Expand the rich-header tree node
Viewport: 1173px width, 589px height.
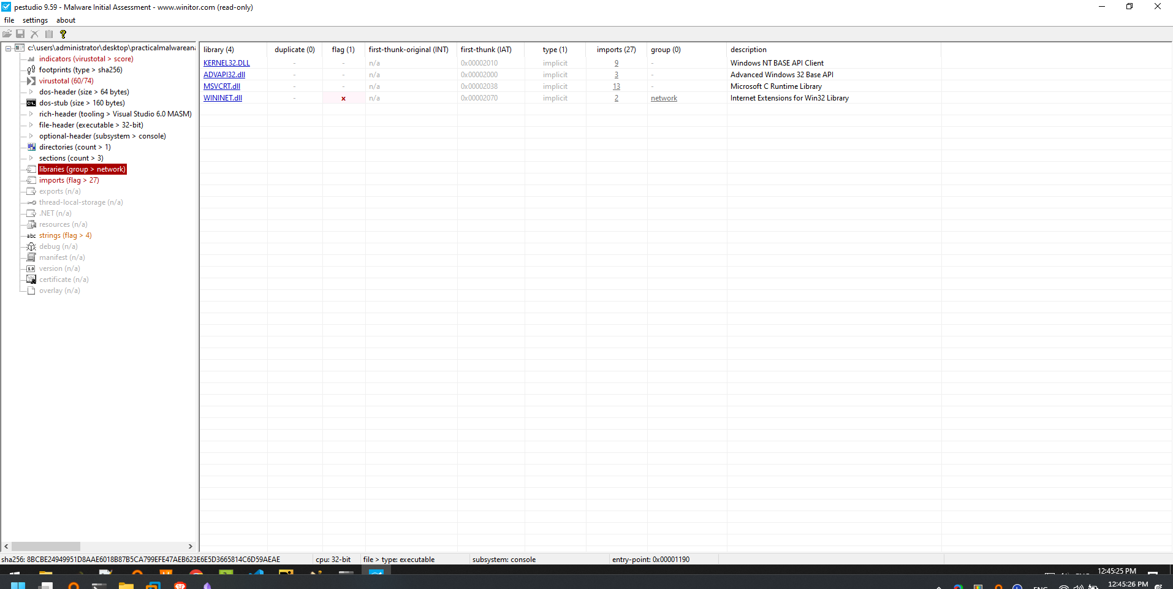(31, 114)
